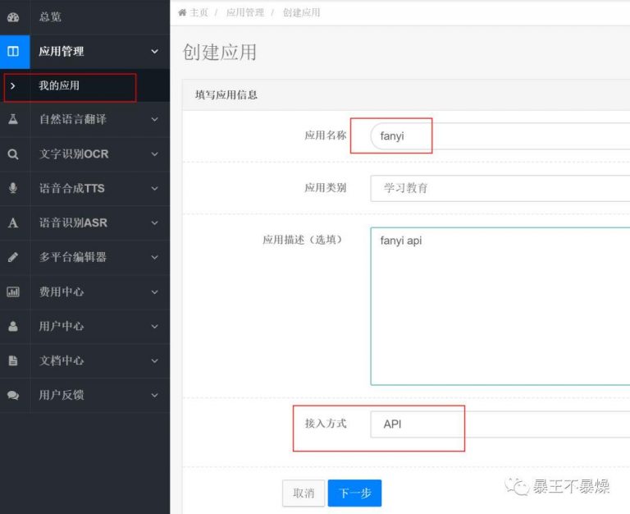Click the letter A icon for 语音识别ASR
Screen dimensions: 630x514
pos(13,223)
